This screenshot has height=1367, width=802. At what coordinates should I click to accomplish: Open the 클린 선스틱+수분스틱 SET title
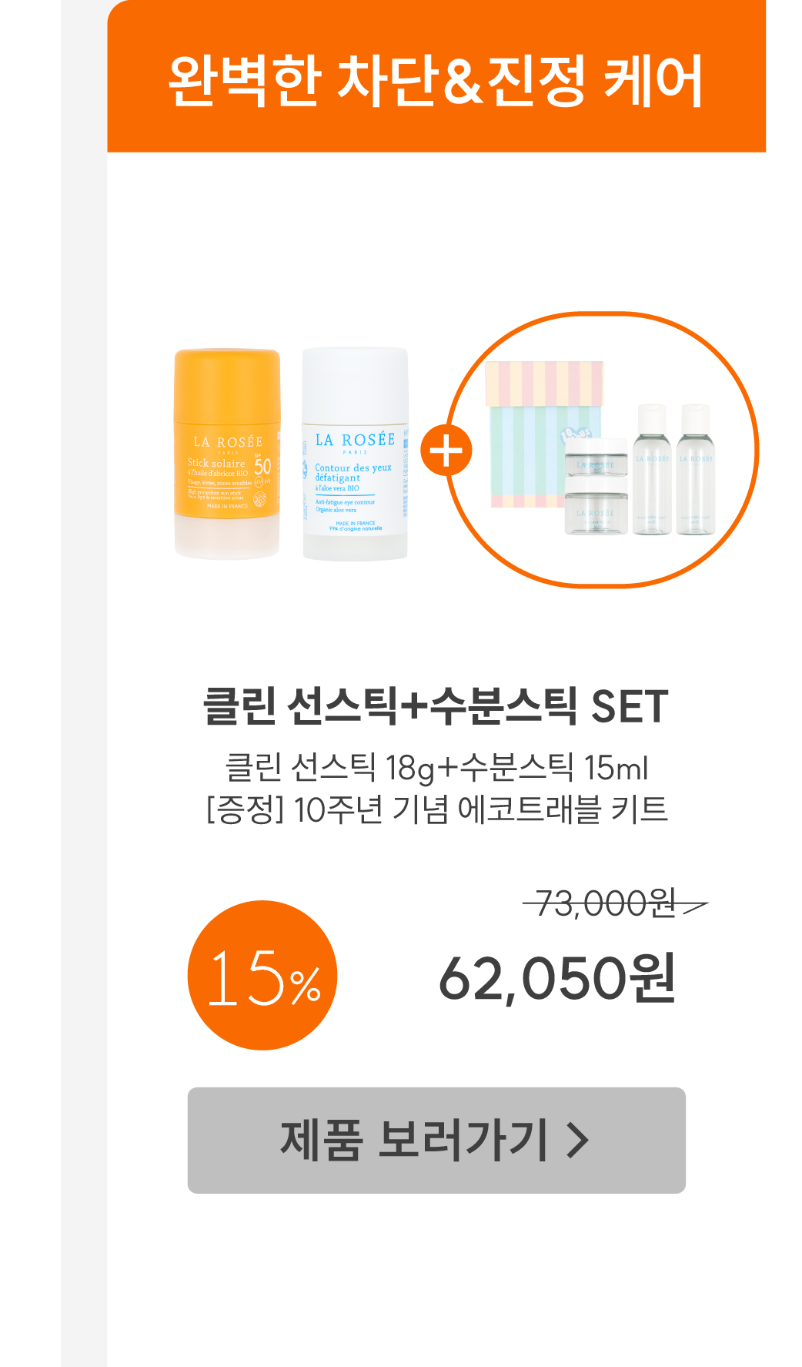(436, 706)
